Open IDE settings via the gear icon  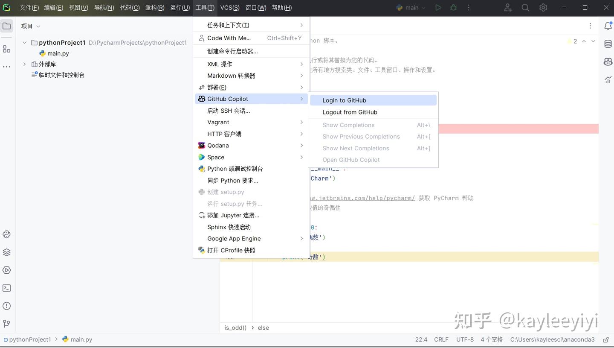(x=543, y=7)
